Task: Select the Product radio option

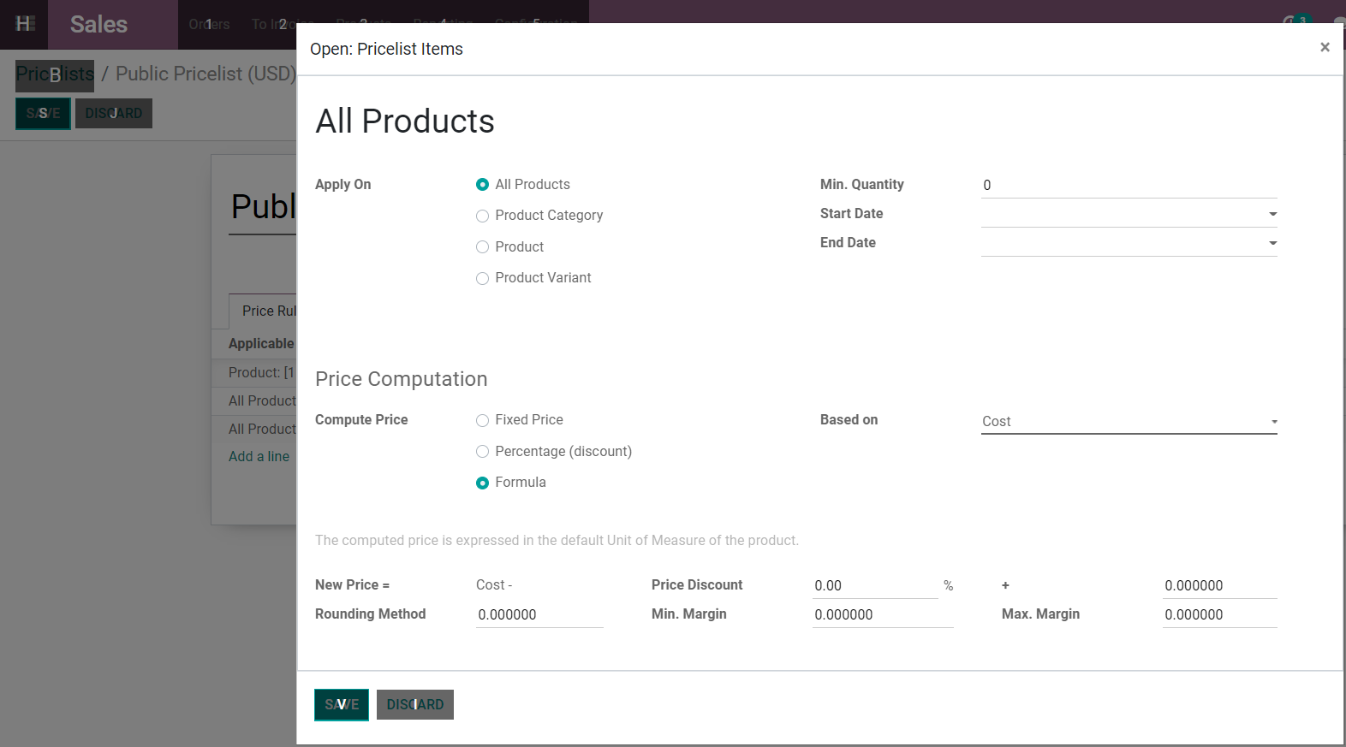Action: click(x=483, y=247)
